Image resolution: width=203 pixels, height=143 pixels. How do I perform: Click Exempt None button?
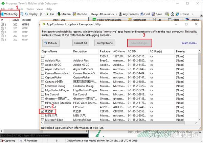click(x=105, y=43)
